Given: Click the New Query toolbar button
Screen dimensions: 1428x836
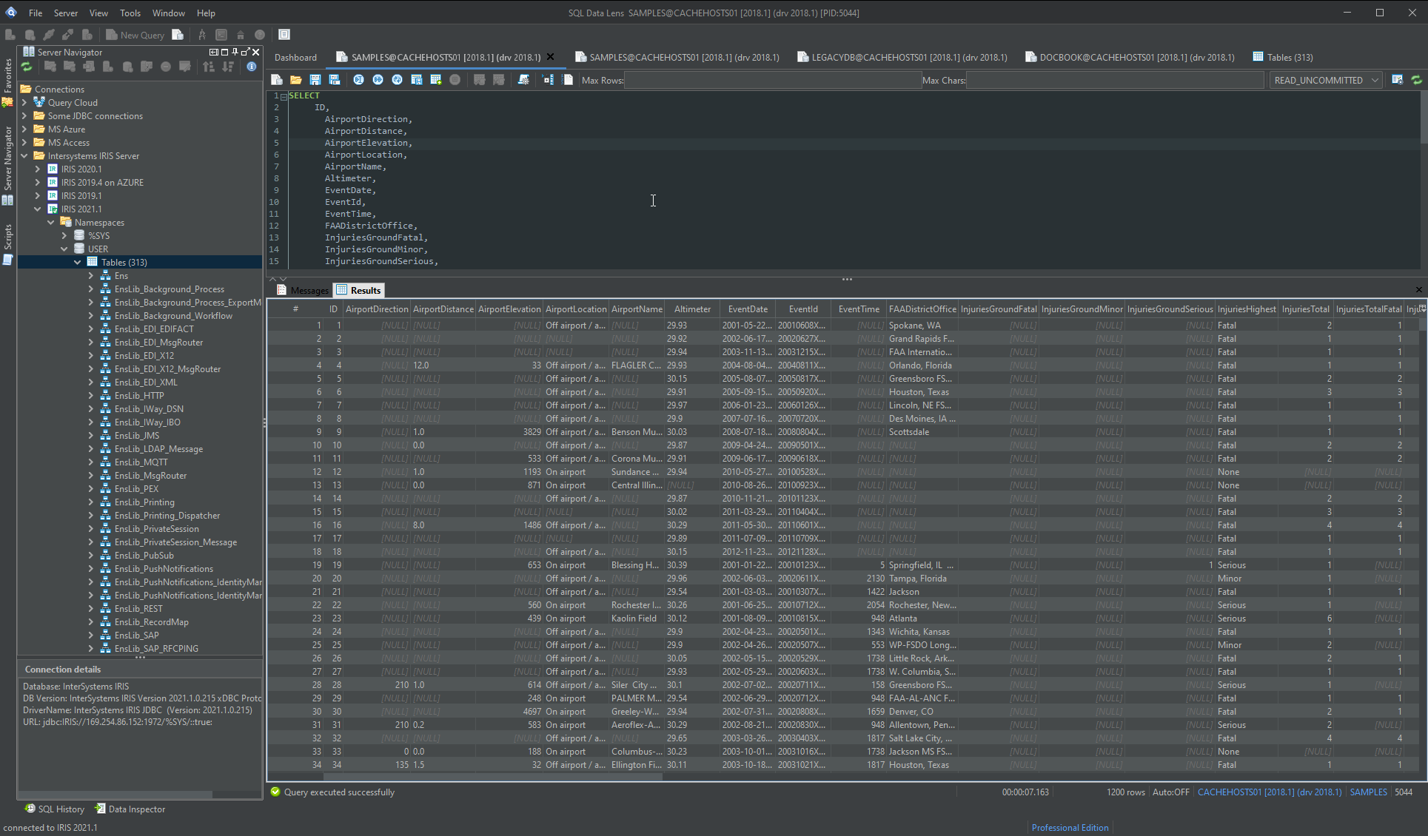Looking at the screenshot, I should pyautogui.click(x=135, y=35).
